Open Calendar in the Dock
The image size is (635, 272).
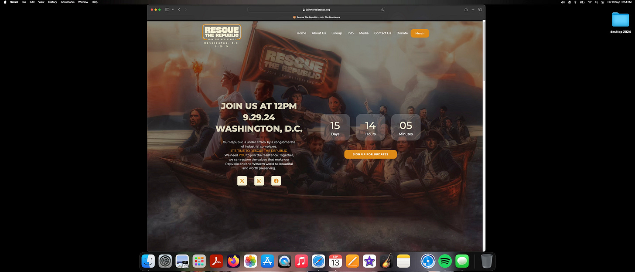coord(335,261)
